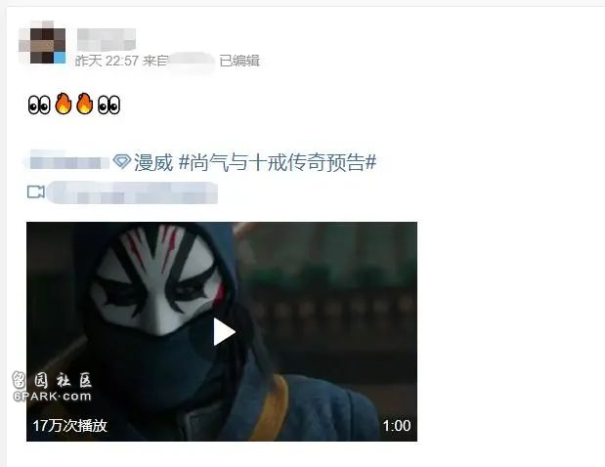Viewport: 605px width, 467px height.
Task: Click the first fire emoji
Action: [x=63, y=105]
